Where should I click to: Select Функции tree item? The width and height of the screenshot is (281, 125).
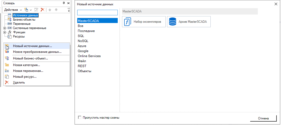click(x=19, y=32)
